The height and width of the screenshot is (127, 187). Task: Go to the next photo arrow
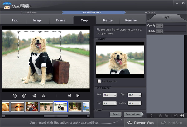[x=78, y=96]
